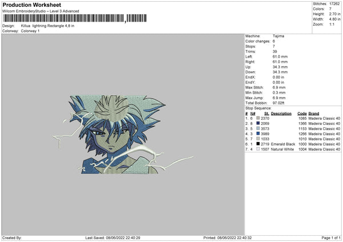Click thread code 1085 in row 1
Viewport: 343px width, 242px height.
coord(302,118)
